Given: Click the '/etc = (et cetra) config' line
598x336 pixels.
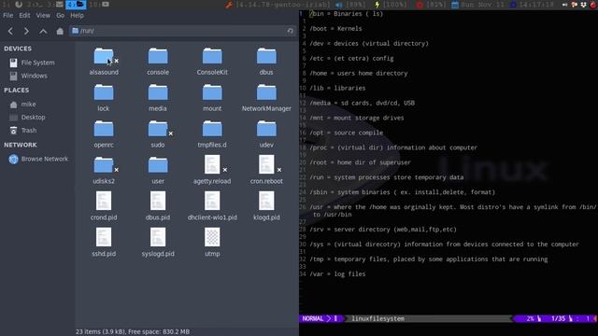Looking at the screenshot, I should 351,58.
